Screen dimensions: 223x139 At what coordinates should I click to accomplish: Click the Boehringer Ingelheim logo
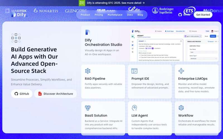(x=163, y=11)
